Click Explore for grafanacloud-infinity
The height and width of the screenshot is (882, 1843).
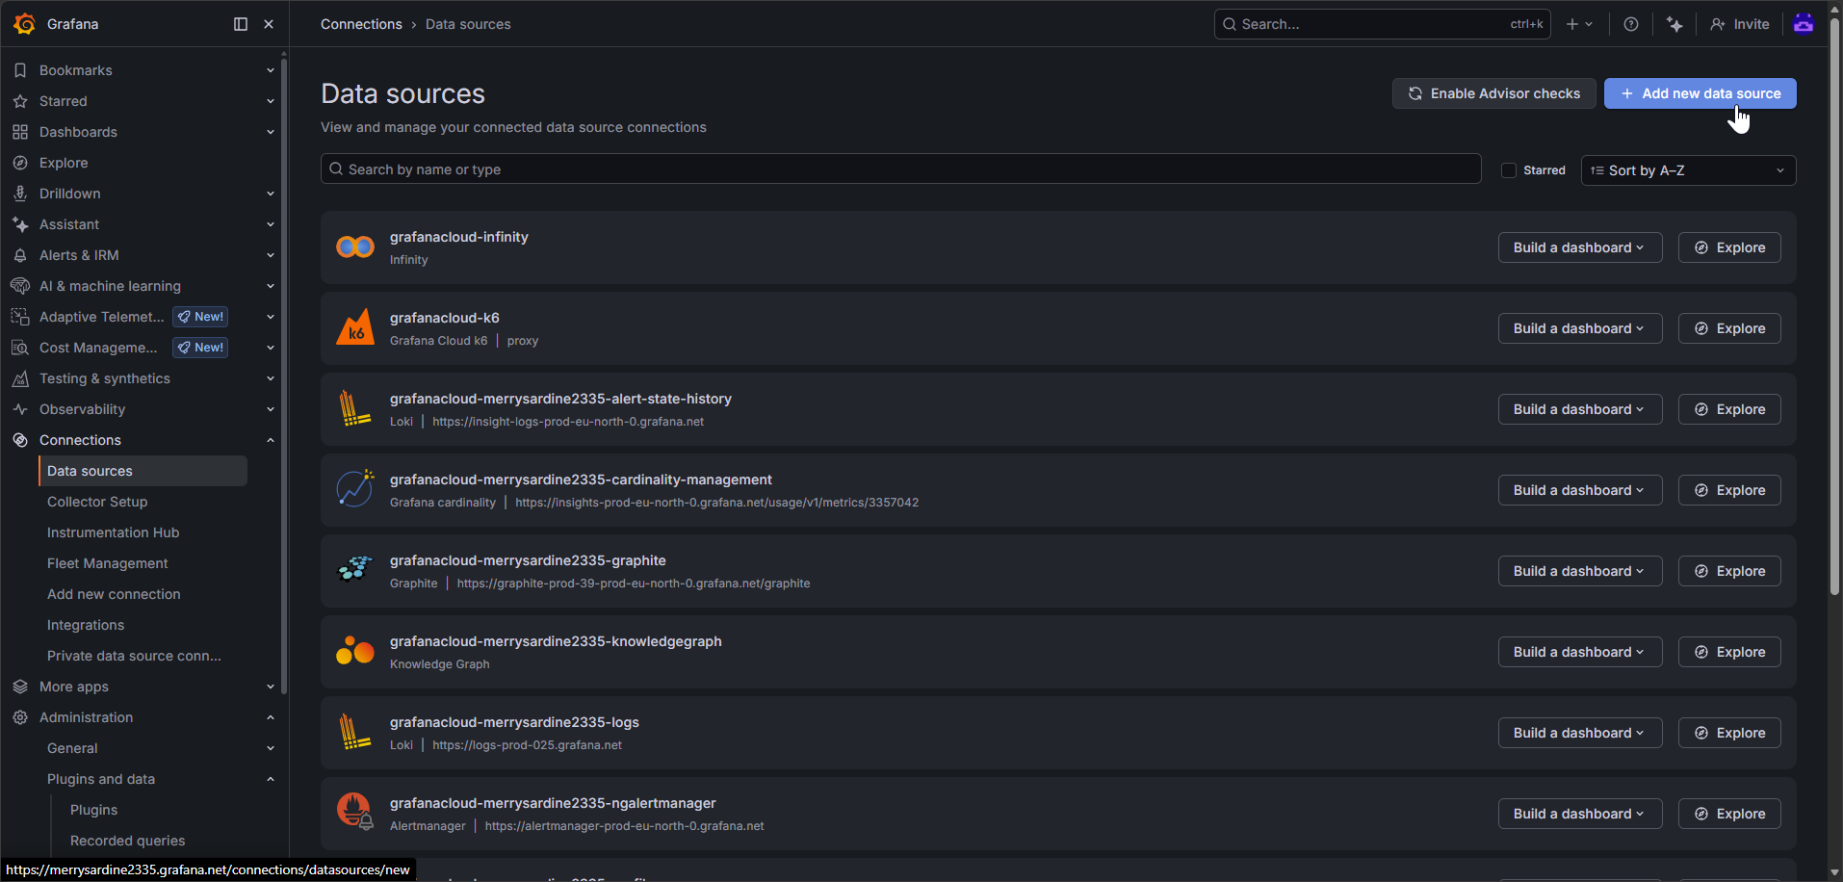pyautogui.click(x=1729, y=247)
